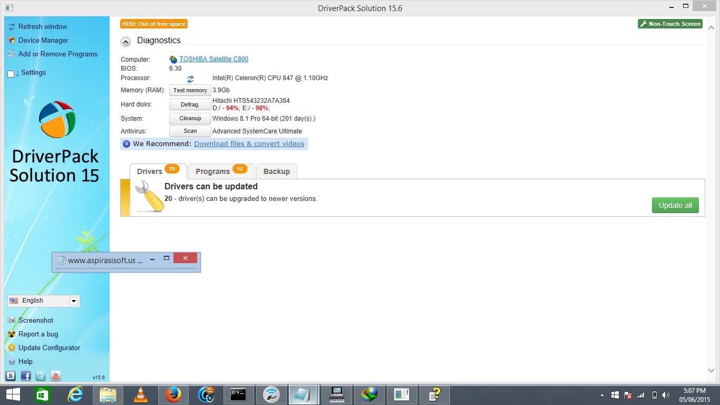Click the 94% value for drive D
Viewport: 720px width, 405px height.
pyautogui.click(x=232, y=108)
